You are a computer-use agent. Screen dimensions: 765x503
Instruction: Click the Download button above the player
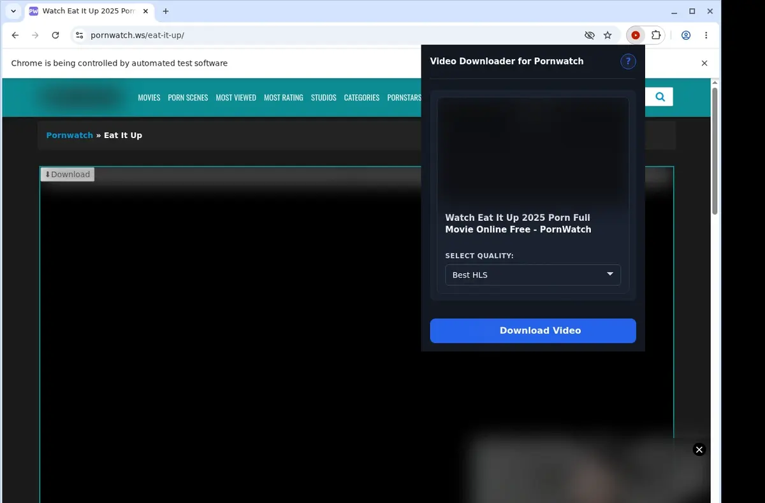pyautogui.click(x=68, y=174)
